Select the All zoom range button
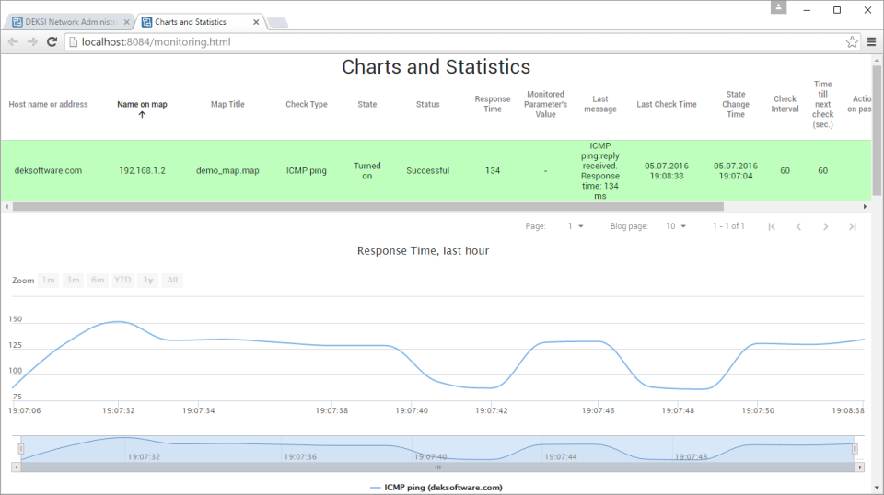 pos(171,281)
